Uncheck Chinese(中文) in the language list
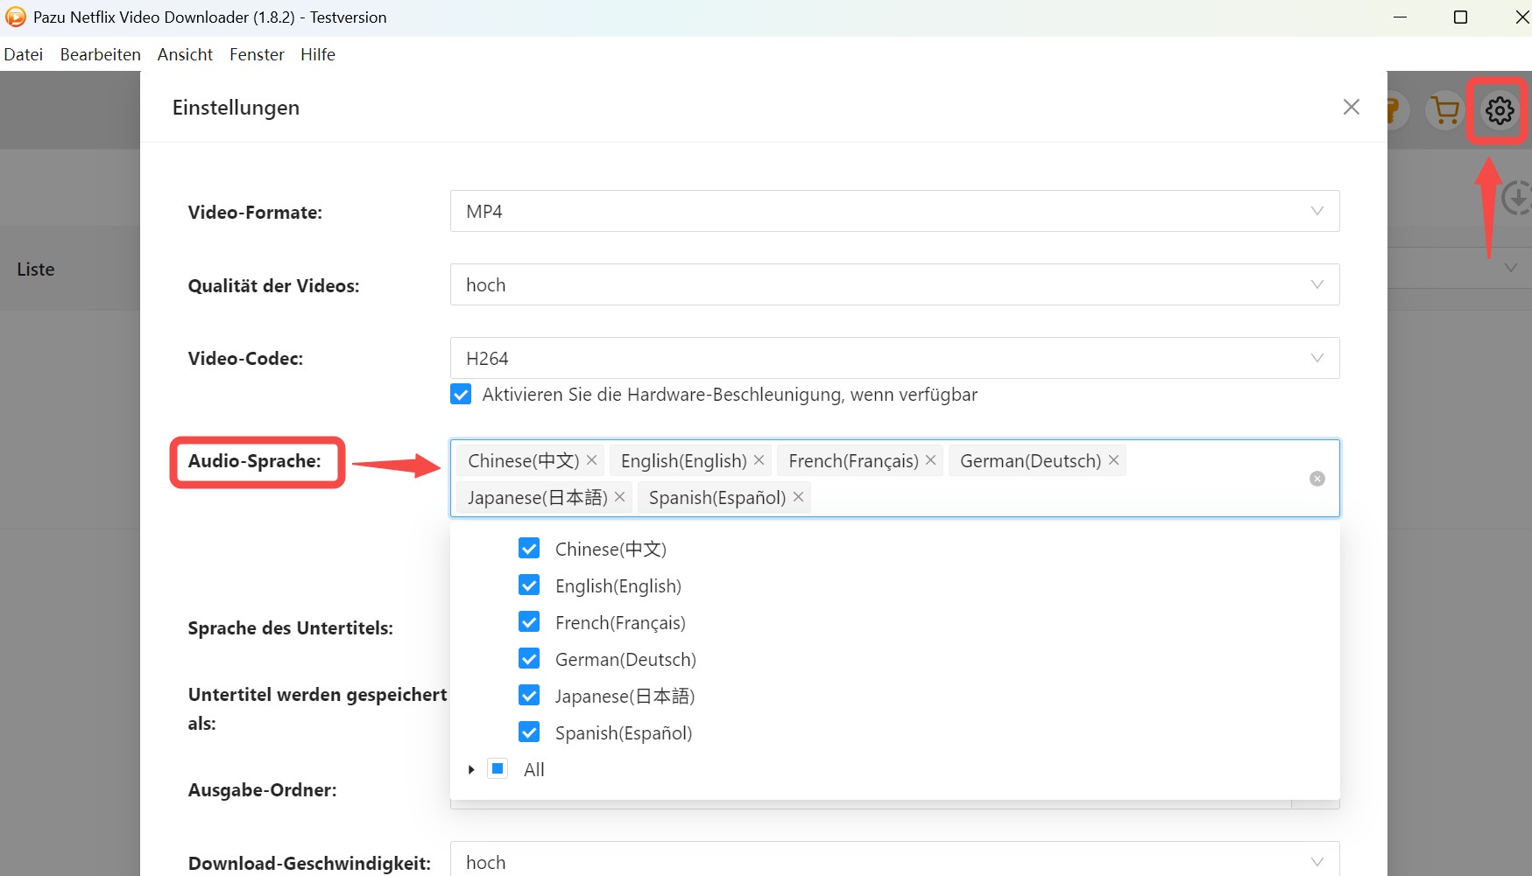This screenshot has width=1532, height=876. point(529,549)
